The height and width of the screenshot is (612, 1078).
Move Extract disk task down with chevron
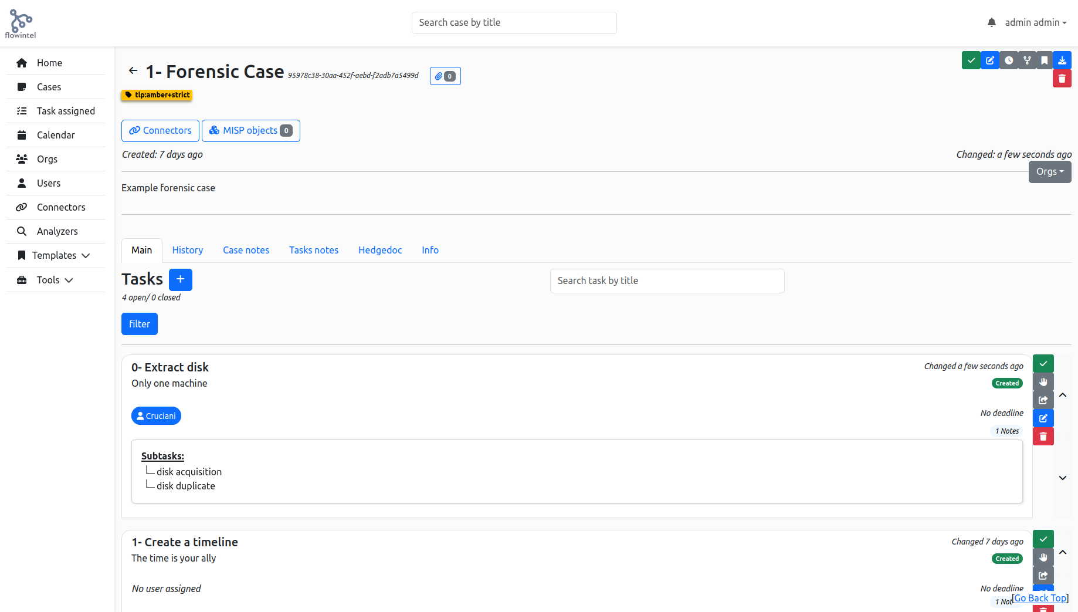(1063, 478)
